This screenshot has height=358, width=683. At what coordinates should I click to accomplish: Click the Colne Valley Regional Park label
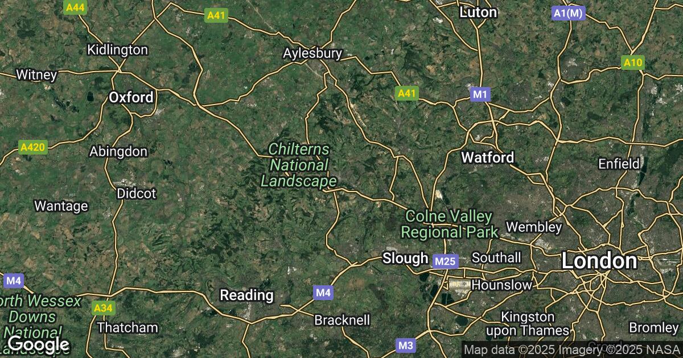pos(450,224)
